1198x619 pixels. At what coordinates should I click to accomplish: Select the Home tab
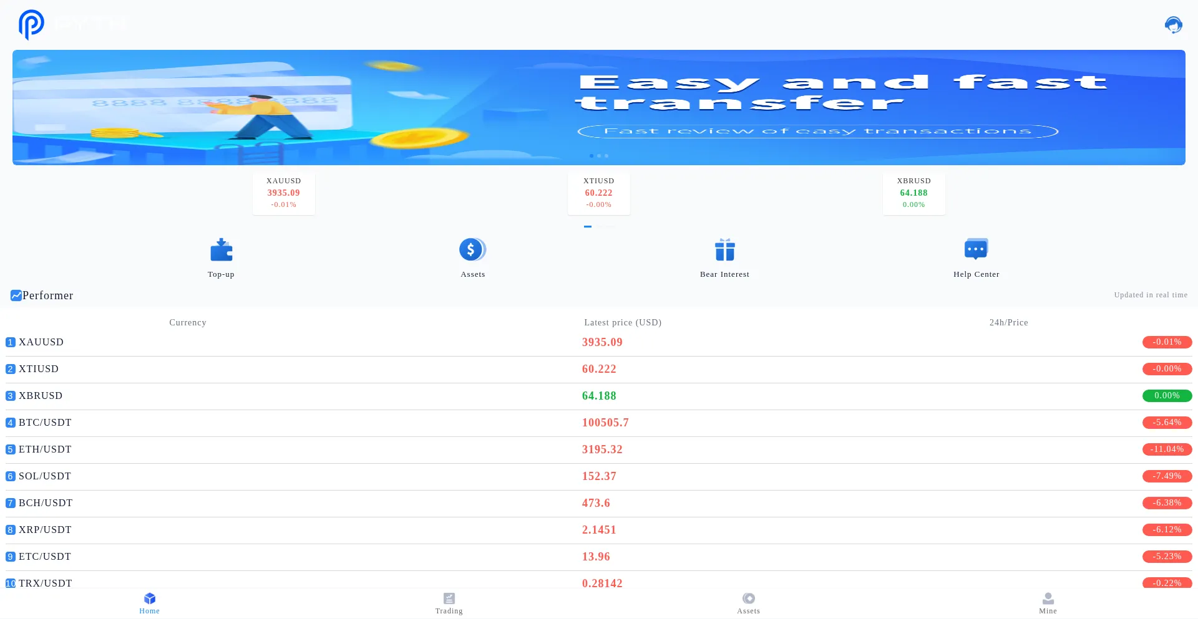tap(149, 603)
